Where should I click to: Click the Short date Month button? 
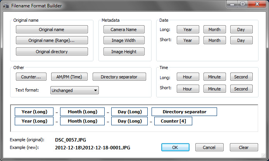click(x=214, y=40)
